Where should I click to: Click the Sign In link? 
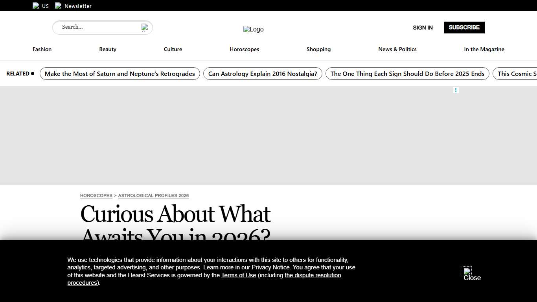[x=423, y=28]
